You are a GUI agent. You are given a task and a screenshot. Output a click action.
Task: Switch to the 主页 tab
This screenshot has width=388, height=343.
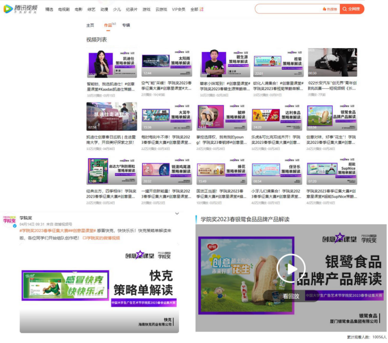pos(90,25)
